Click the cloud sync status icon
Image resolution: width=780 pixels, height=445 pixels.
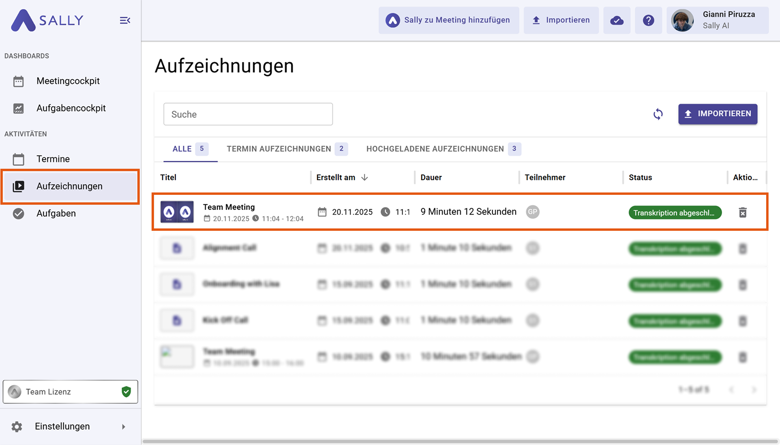[x=617, y=20]
